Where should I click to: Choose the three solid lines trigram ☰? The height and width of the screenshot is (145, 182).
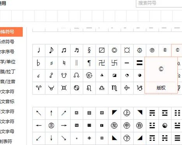point(177,138)
